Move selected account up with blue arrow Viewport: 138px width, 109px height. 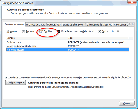pos(113,31)
